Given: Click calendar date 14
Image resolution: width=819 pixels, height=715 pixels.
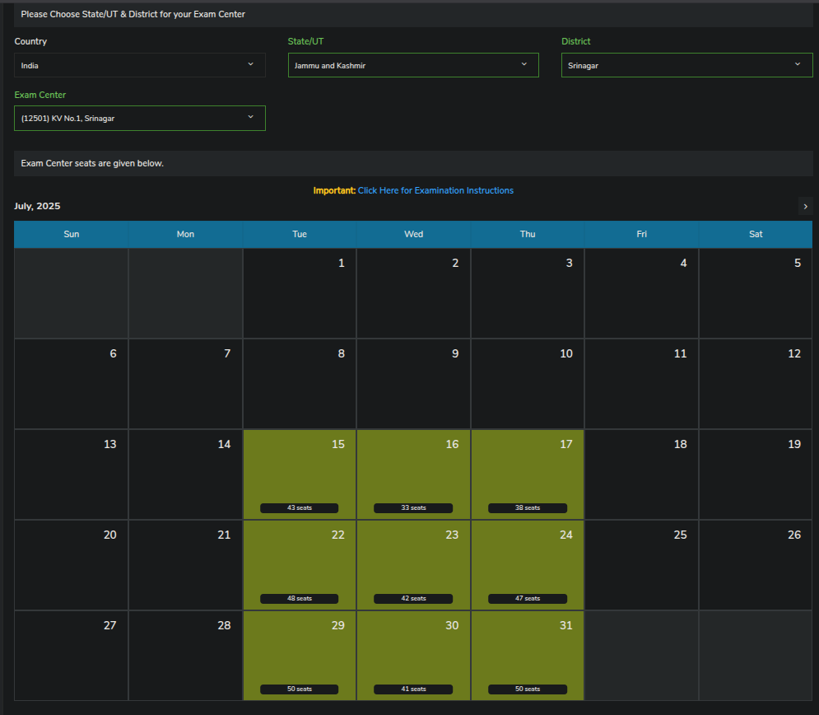Looking at the screenshot, I should tap(185, 474).
